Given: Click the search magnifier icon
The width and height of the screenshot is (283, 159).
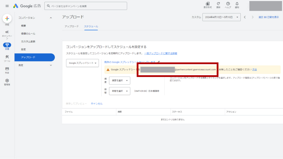Looking at the screenshot, I should [48, 6].
